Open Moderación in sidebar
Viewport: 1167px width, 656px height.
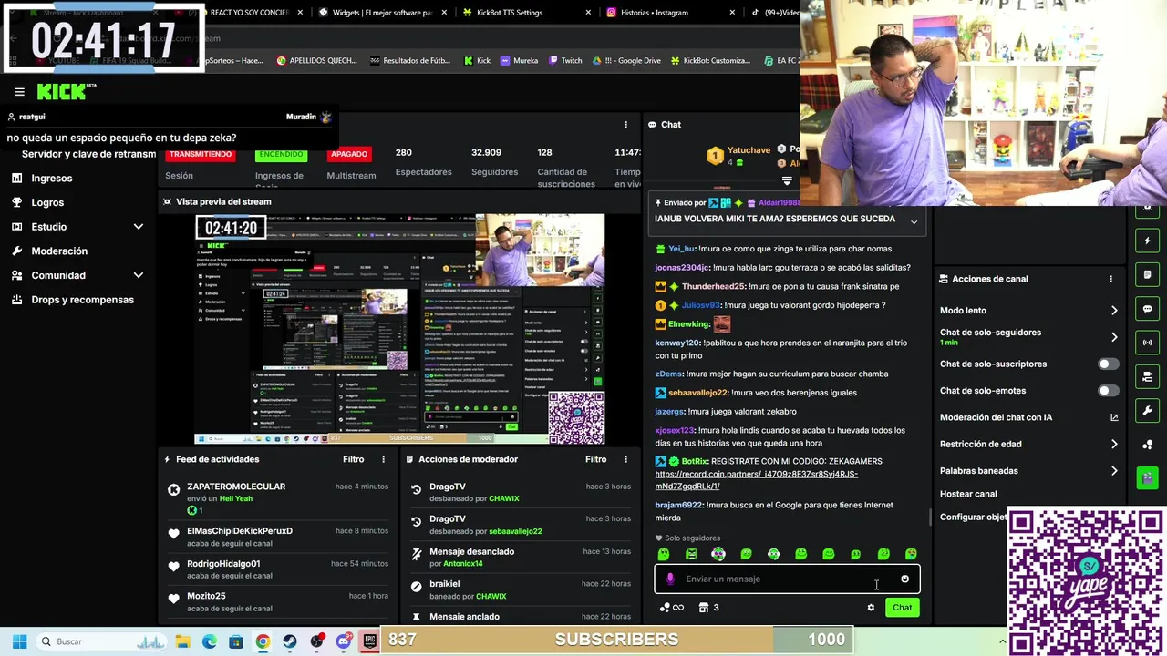[x=59, y=251]
